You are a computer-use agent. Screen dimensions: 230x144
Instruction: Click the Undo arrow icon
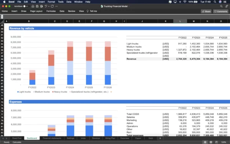tap(46, 6)
